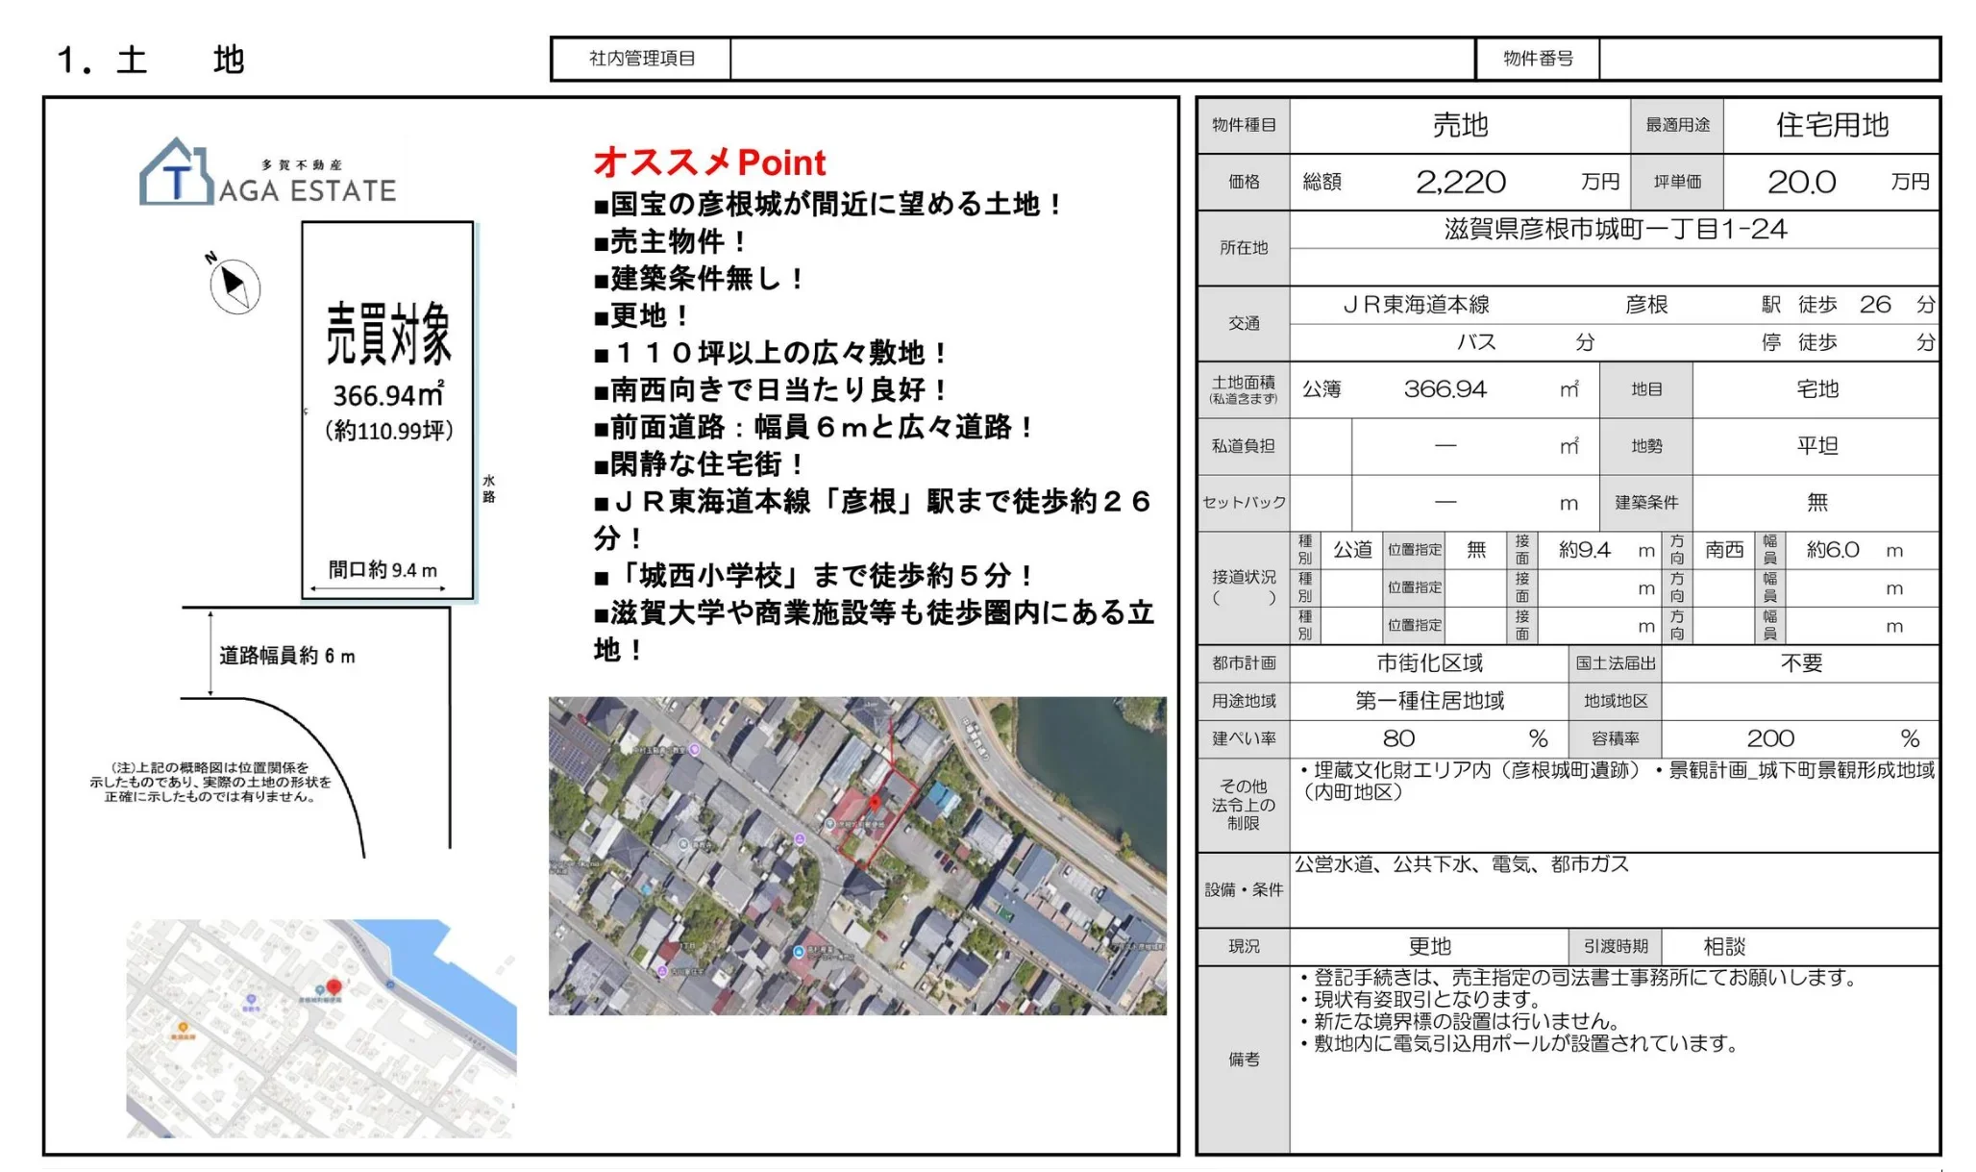This screenshot has width=1976, height=1172.
Task: Click the 社内管理項目 empty input field
Action: (x=1101, y=59)
